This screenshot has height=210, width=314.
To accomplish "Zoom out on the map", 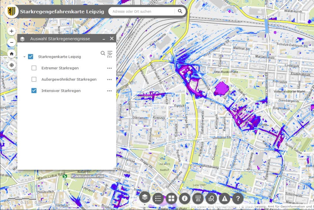I will tap(12, 42).
